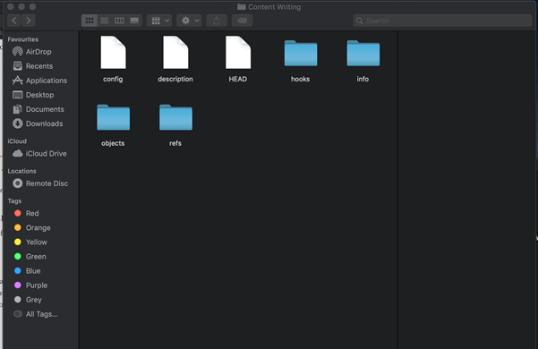Select the description file icon
The height and width of the screenshot is (349, 538).
(x=175, y=53)
